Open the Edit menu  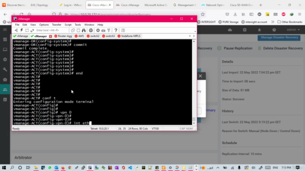click(25, 25)
